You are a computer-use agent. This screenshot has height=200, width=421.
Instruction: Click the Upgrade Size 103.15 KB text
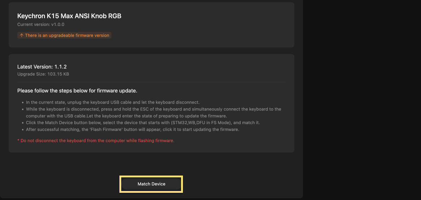(43, 74)
